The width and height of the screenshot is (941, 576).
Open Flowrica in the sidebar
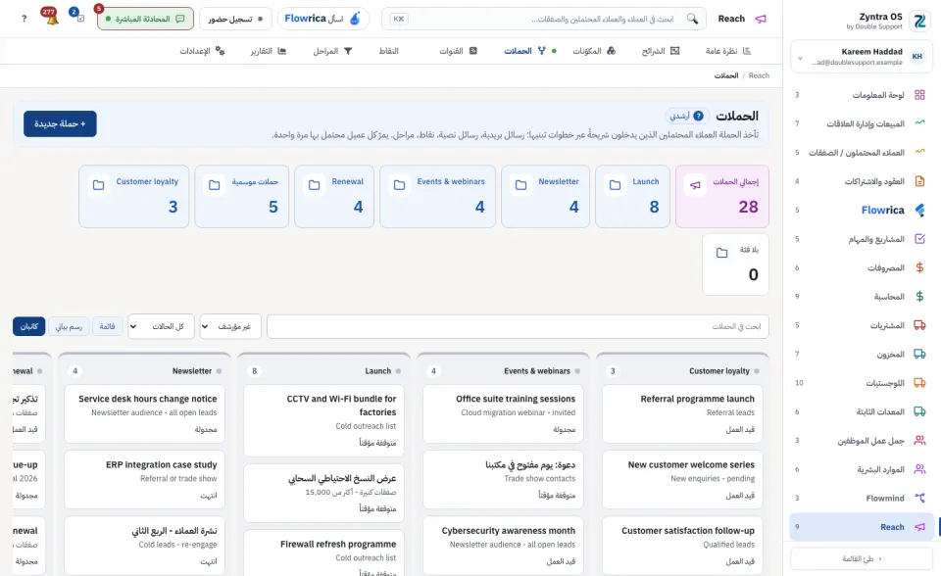coord(860,210)
